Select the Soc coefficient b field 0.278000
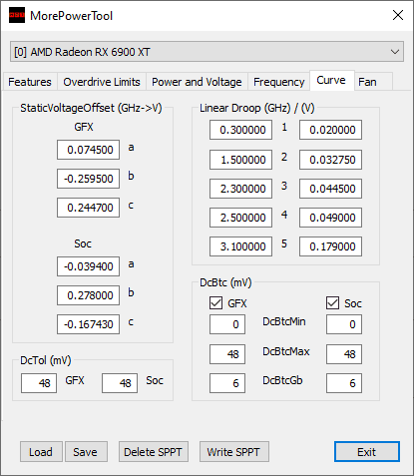This screenshot has width=414, height=476. coord(88,295)
